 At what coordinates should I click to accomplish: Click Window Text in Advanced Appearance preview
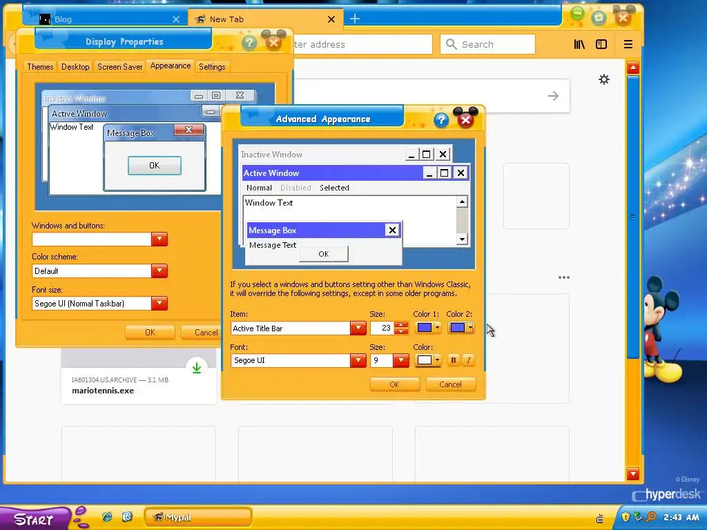tap(269, 202)
